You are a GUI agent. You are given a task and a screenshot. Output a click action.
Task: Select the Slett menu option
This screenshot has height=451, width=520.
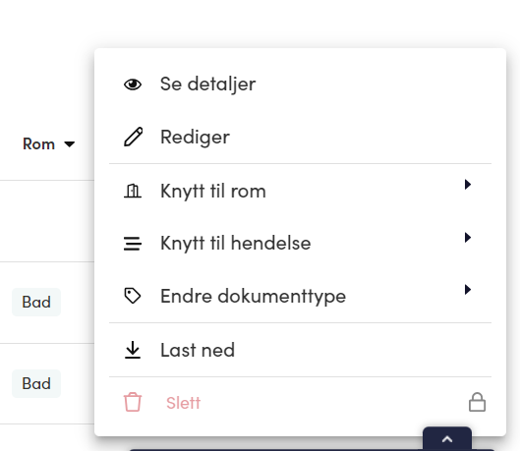[300, 403]
